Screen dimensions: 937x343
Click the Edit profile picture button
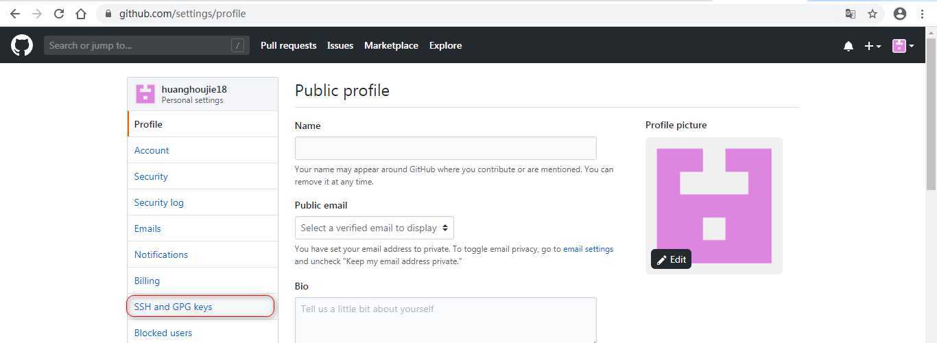coord(671,259)
